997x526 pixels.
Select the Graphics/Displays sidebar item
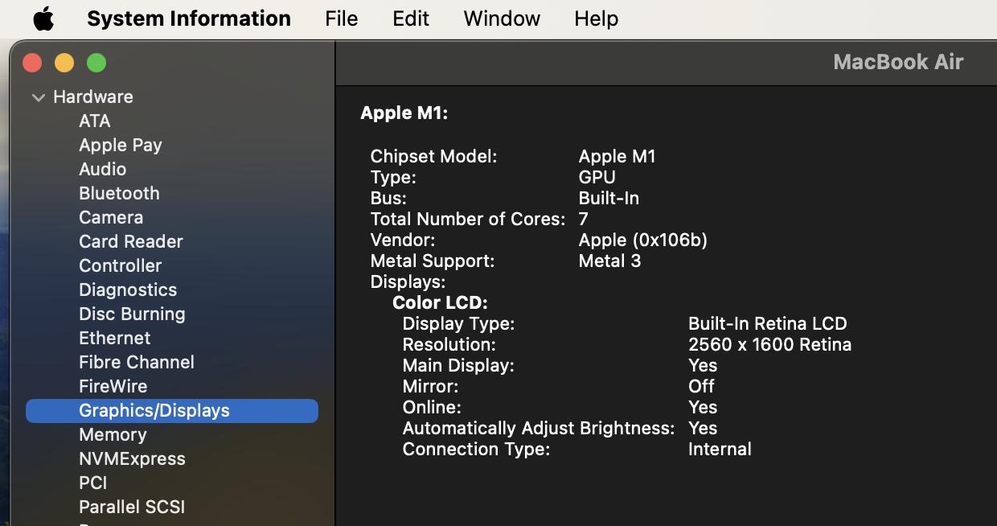coord(172,410)
